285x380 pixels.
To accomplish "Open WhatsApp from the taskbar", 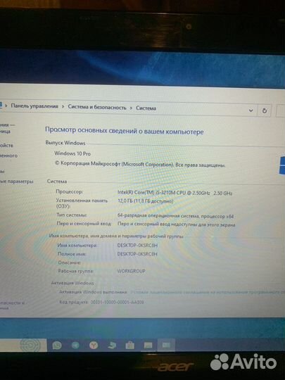I will (57, 345).
